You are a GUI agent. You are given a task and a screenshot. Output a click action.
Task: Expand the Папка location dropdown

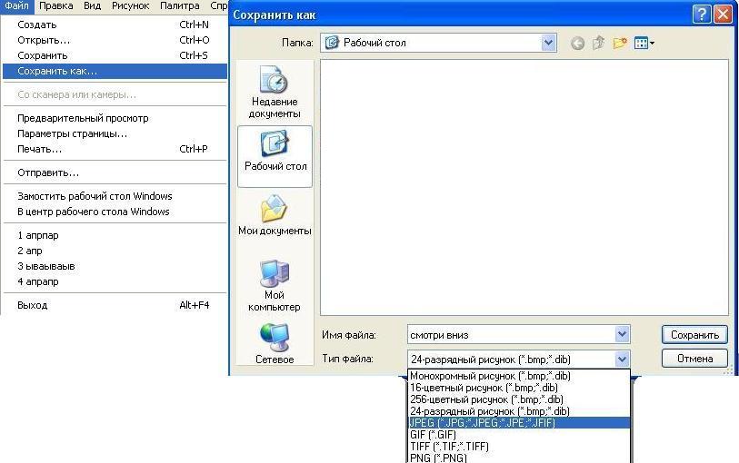click(x=548, y=43)
